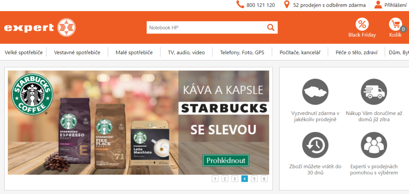This screenshot has height=194, width=409.
Task: Open the Vestavné spotřebiče menu
Action: click(x=77, y=52)
